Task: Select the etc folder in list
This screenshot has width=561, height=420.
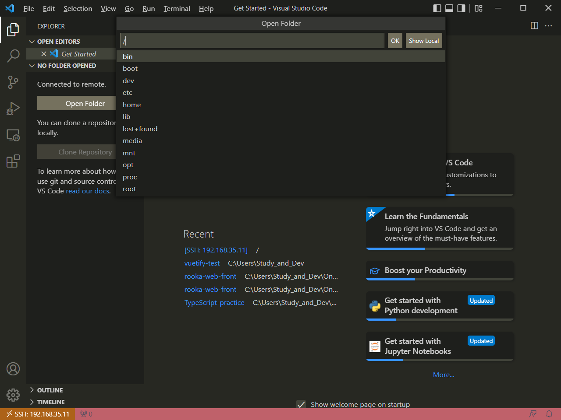Action: (281, 93)
